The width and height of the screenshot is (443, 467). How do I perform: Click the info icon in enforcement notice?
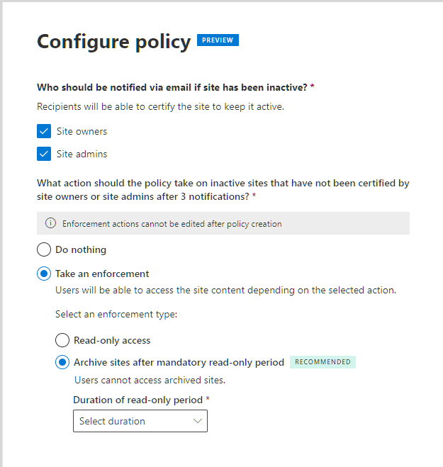(x=50, y=223)
